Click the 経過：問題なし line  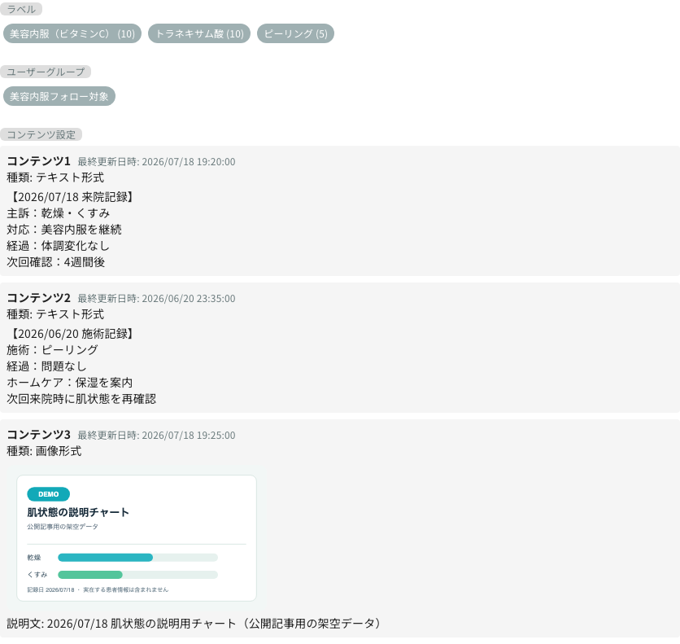(x=47, y=366)
